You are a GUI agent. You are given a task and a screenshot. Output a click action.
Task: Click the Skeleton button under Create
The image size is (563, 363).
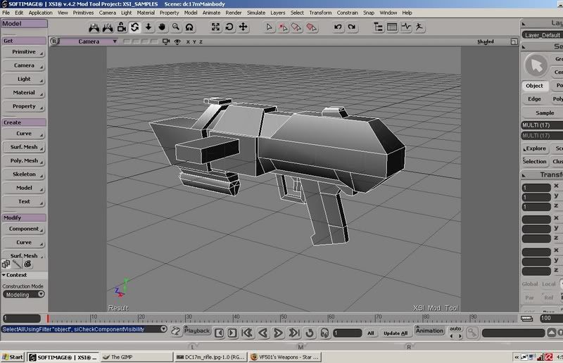tap(24, 174)
